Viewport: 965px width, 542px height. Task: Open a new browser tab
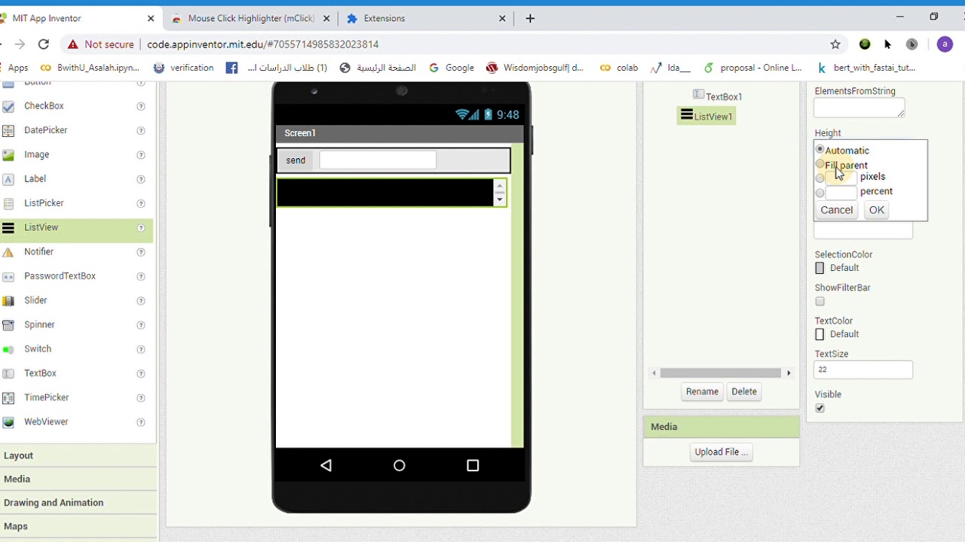click(530, 18)
